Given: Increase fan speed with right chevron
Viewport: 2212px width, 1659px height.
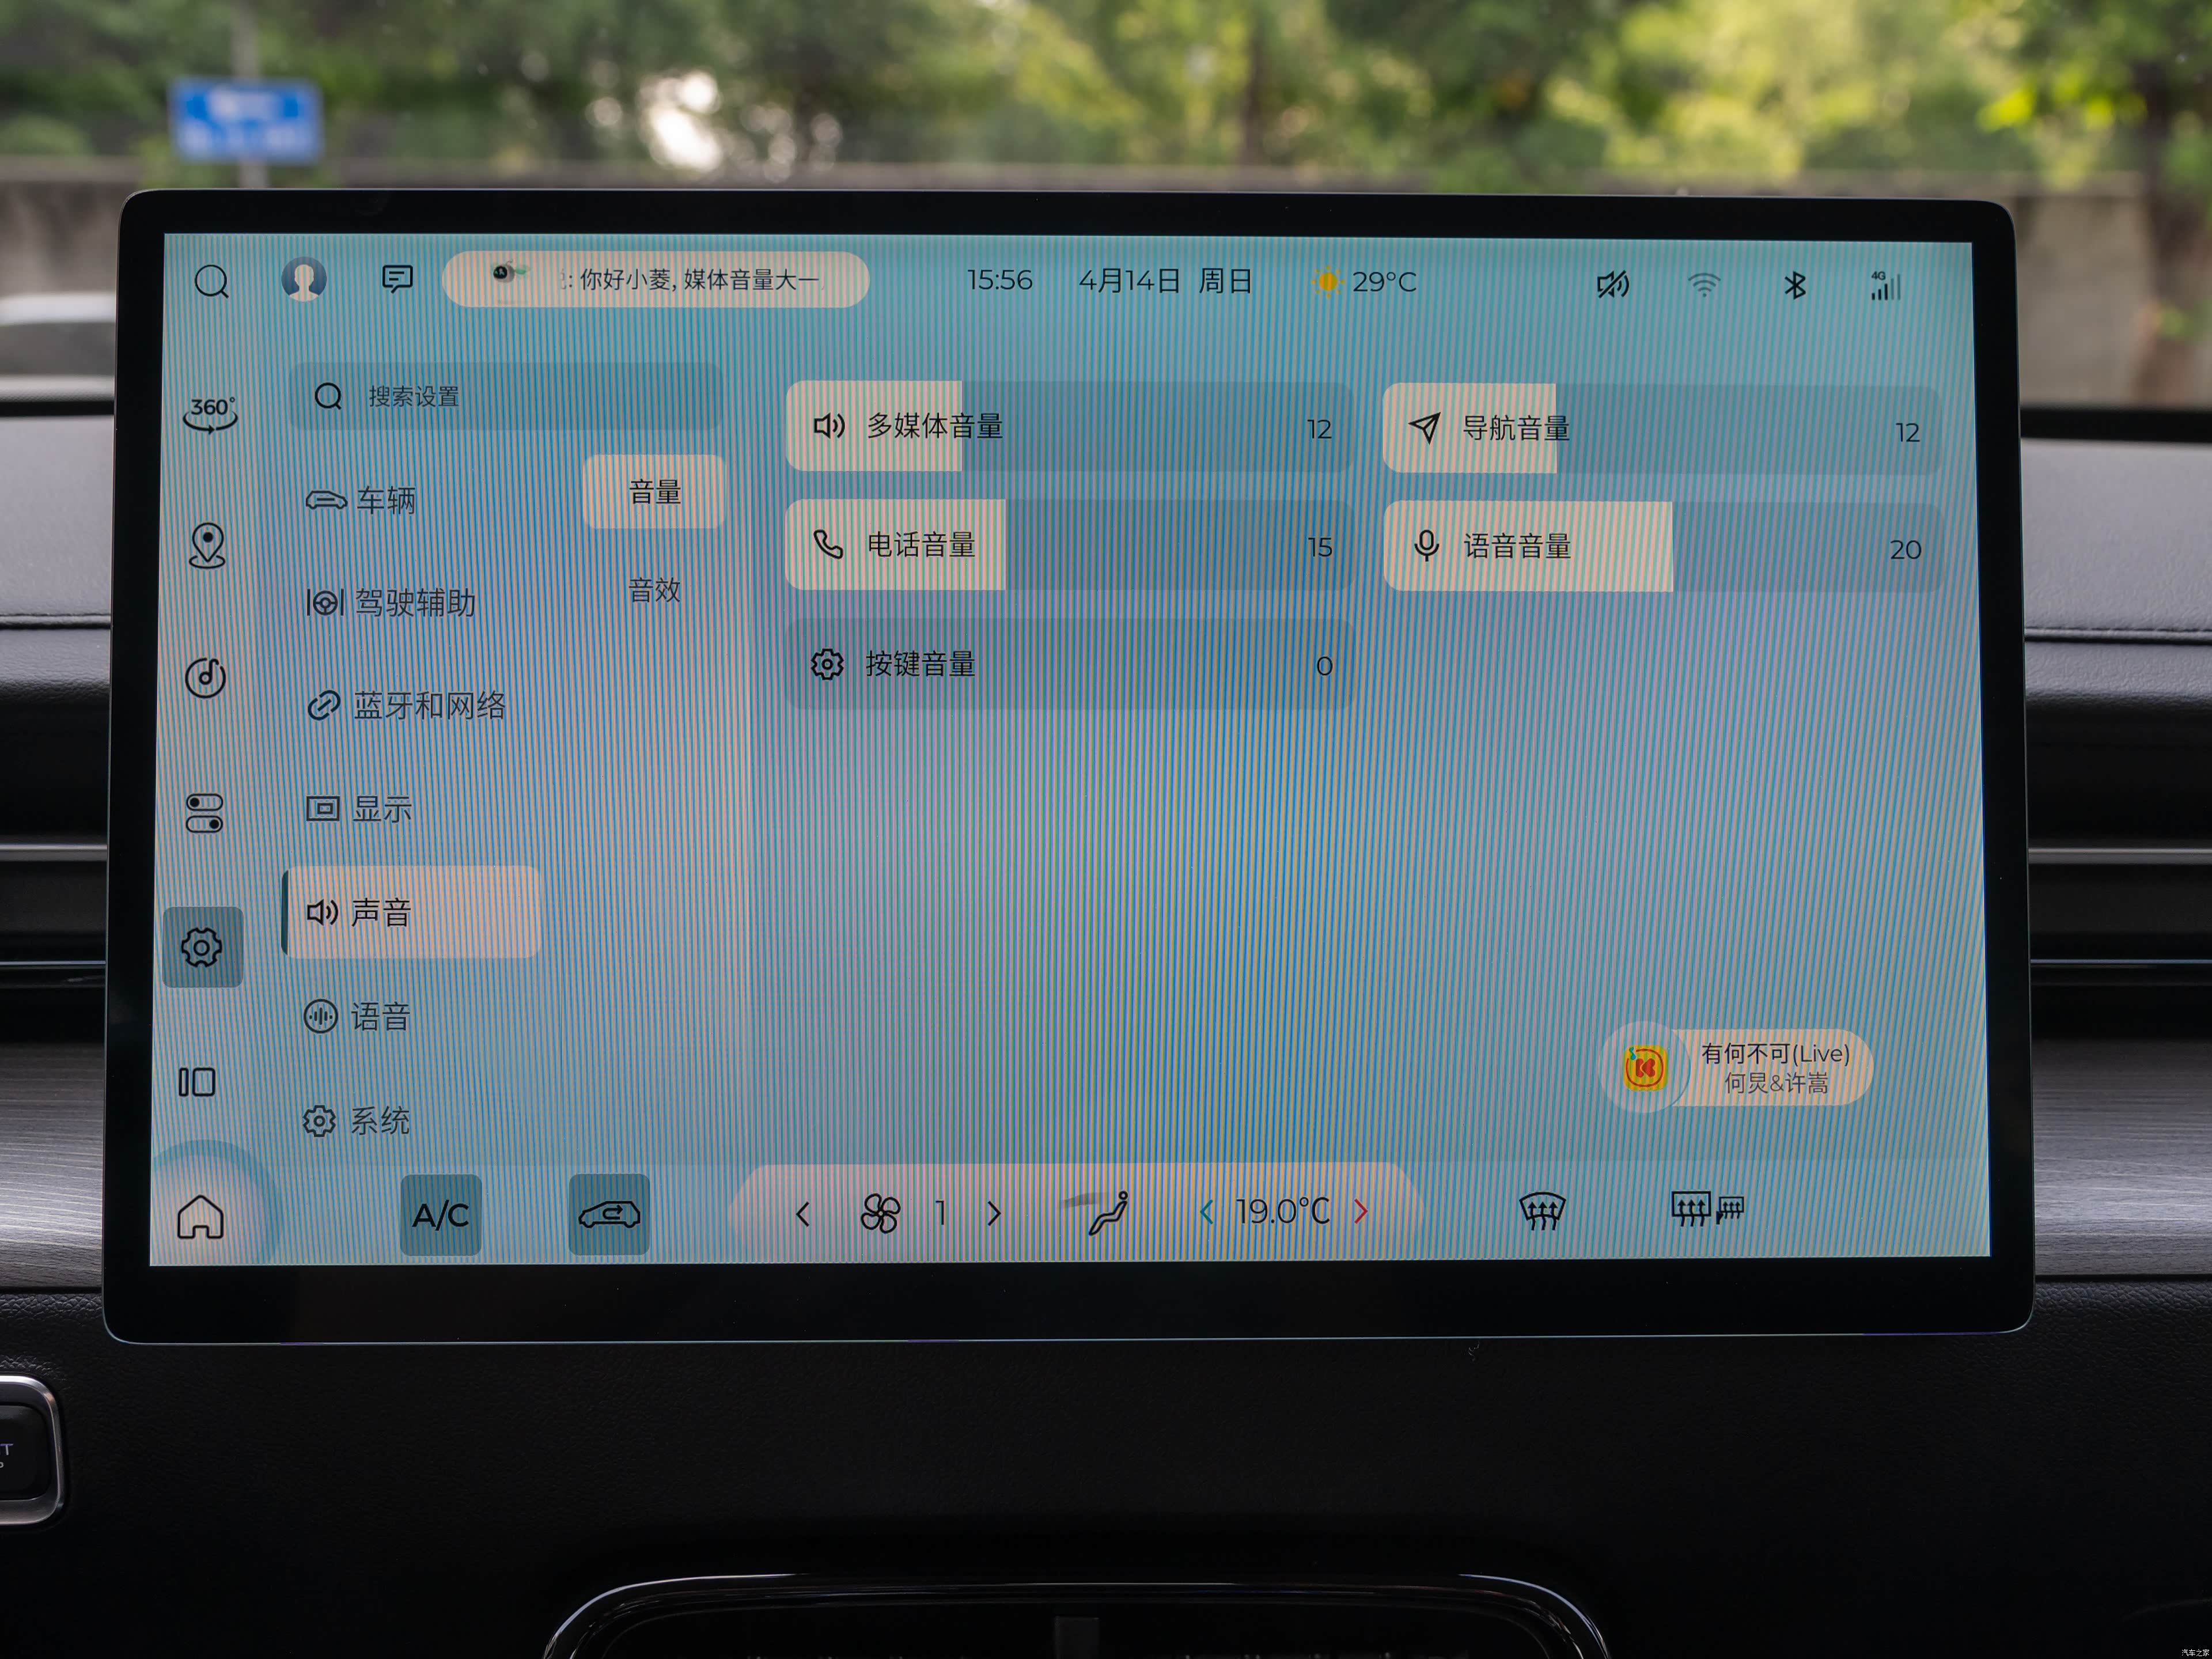Looking at the screenshot, I should coord(994,1213).
